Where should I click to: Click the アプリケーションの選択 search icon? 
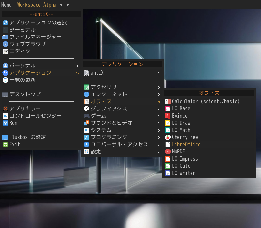click(5, 22)
